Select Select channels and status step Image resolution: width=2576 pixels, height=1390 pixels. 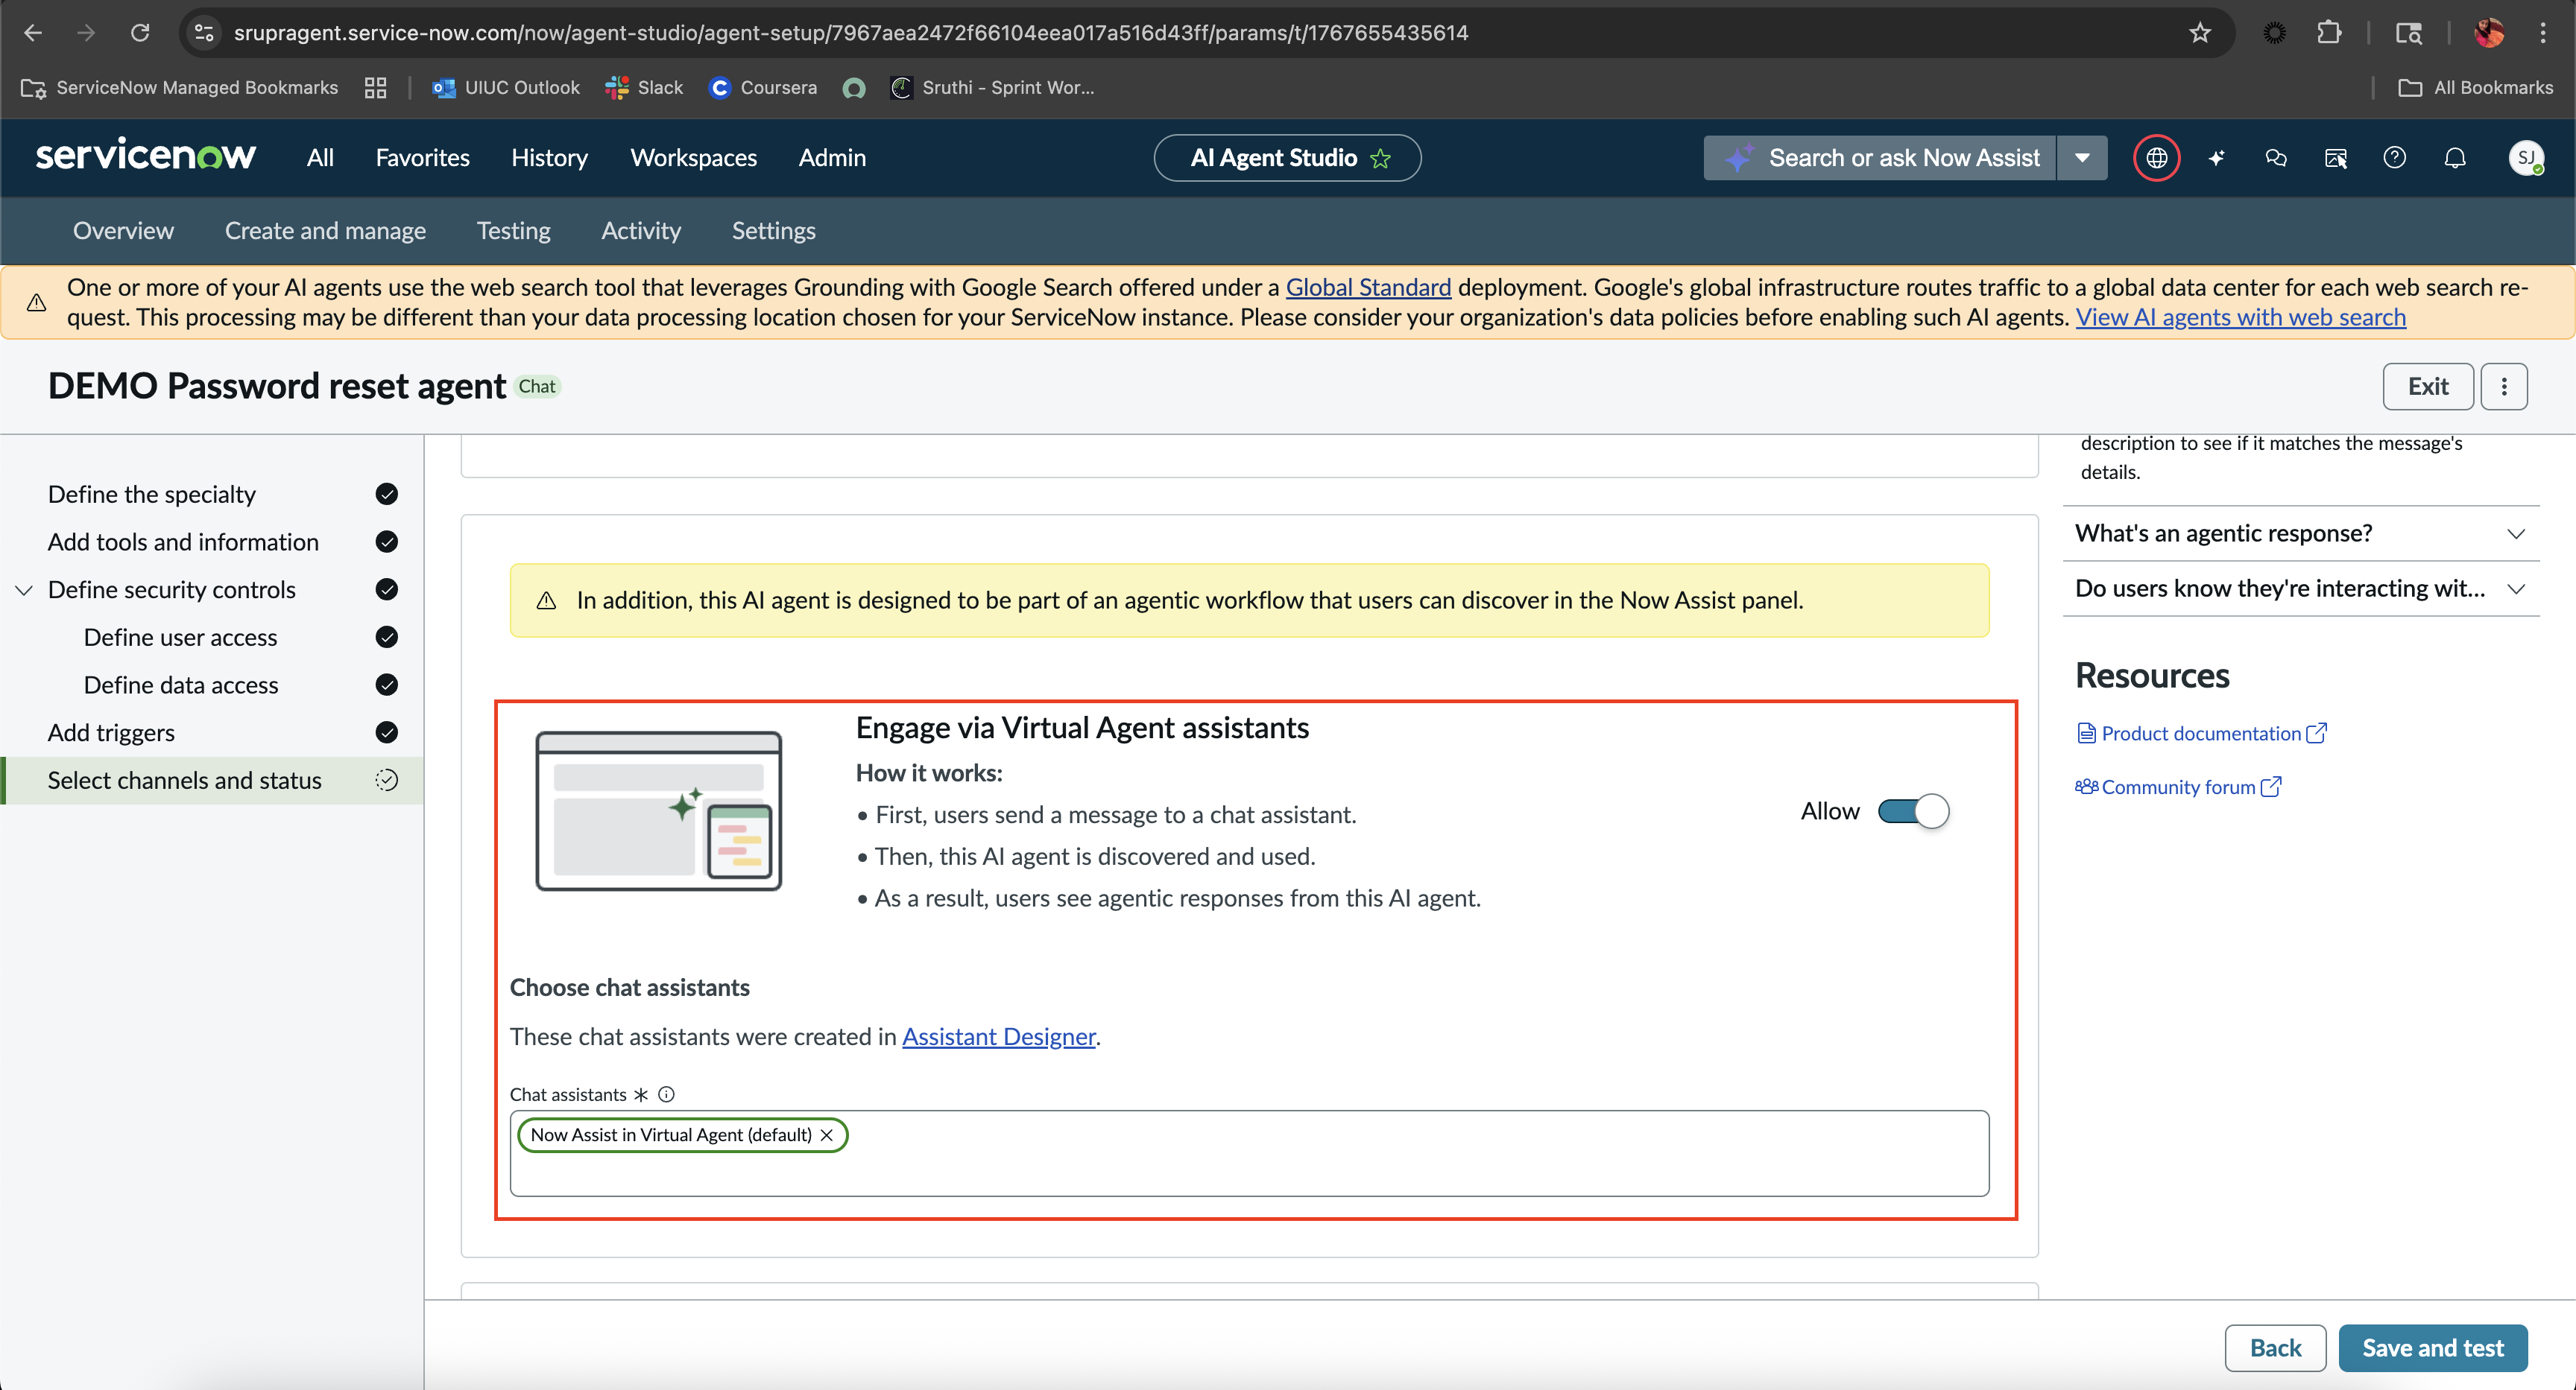[x=212, y=781]
